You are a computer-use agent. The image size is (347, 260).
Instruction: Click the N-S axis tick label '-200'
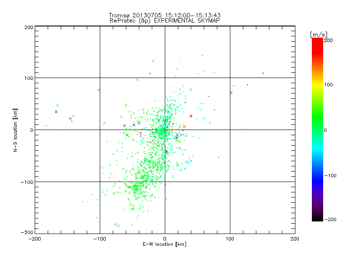pyautogui.click(x=27, y=232)
